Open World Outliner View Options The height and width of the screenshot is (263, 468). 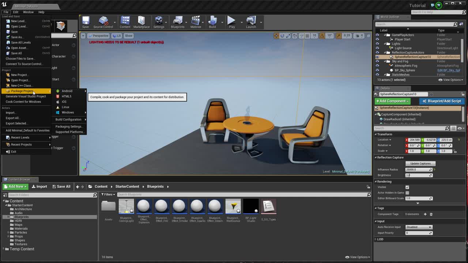click(451, 80)
